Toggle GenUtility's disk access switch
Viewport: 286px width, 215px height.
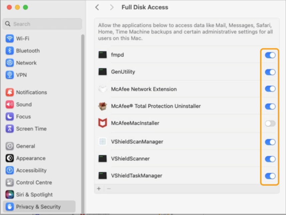point(270,72)
